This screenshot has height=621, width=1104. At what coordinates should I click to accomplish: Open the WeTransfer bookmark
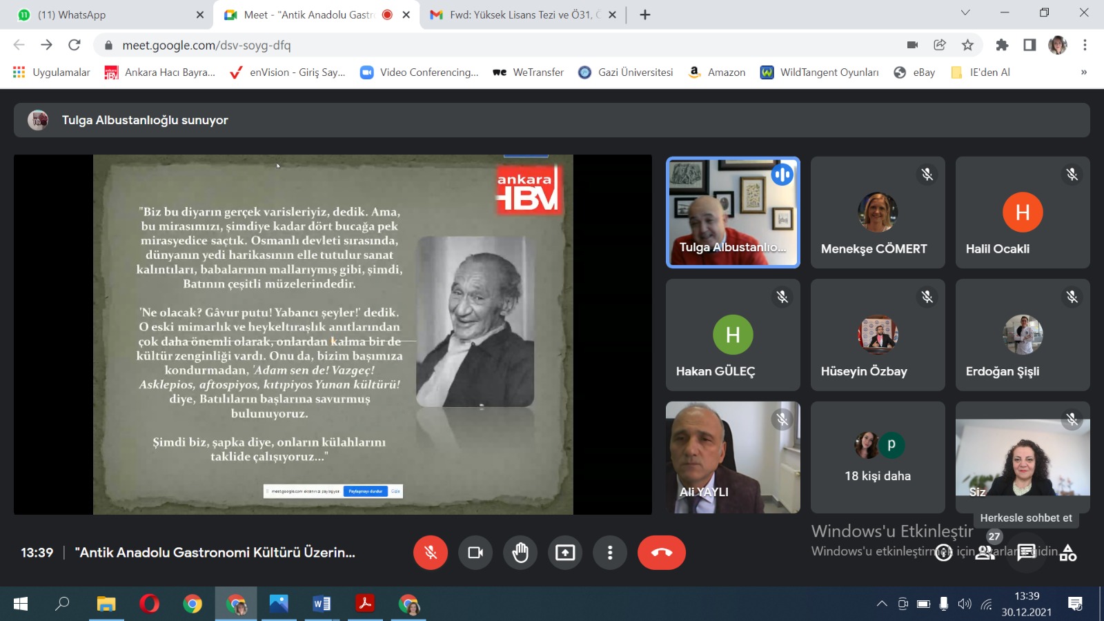coord(529,72)
